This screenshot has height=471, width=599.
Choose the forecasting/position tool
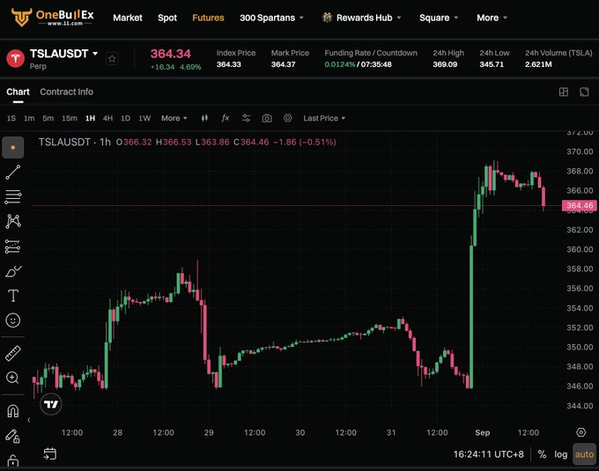[13, 247]
